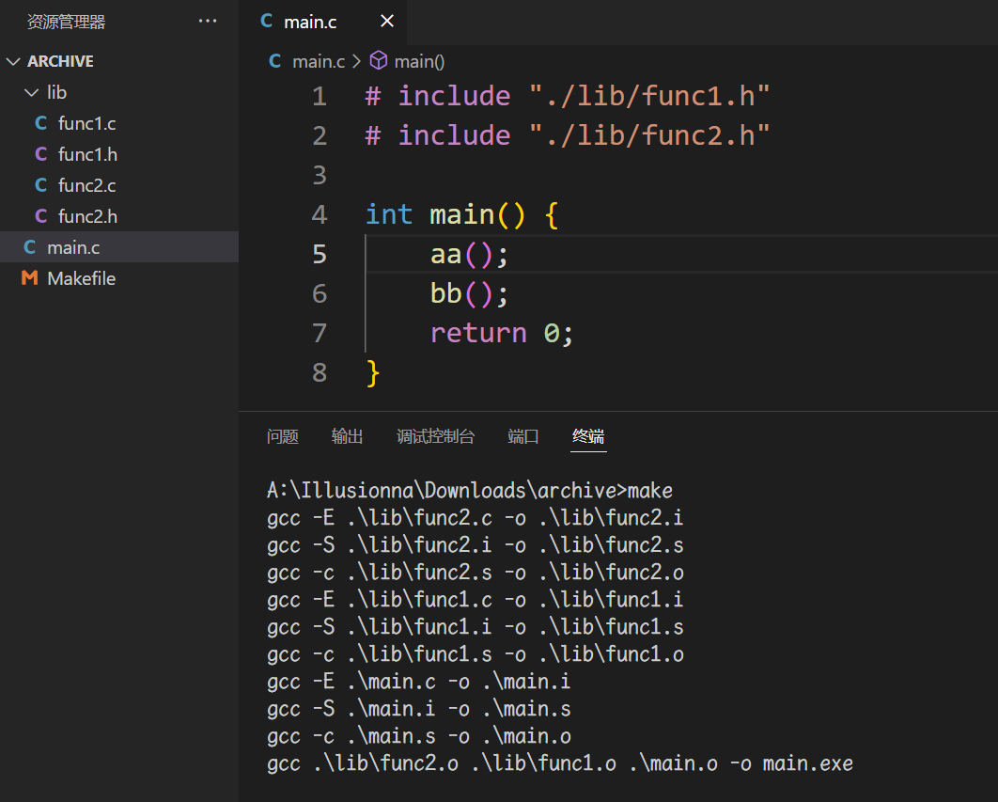Close the main.c editor tab

(386, 21)
